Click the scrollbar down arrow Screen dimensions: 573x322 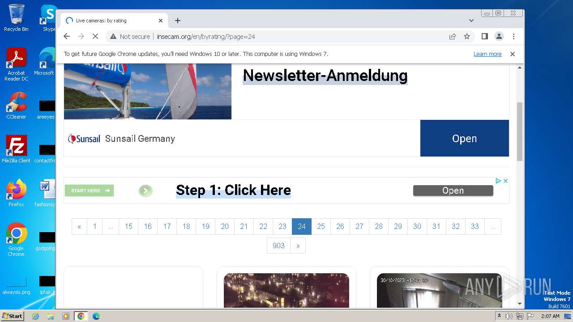tap(520, 304)
